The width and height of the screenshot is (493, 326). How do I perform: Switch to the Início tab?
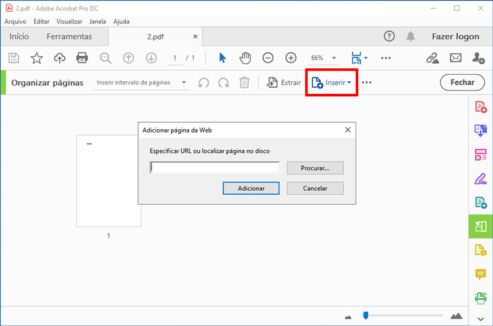[x=19, y=36]
